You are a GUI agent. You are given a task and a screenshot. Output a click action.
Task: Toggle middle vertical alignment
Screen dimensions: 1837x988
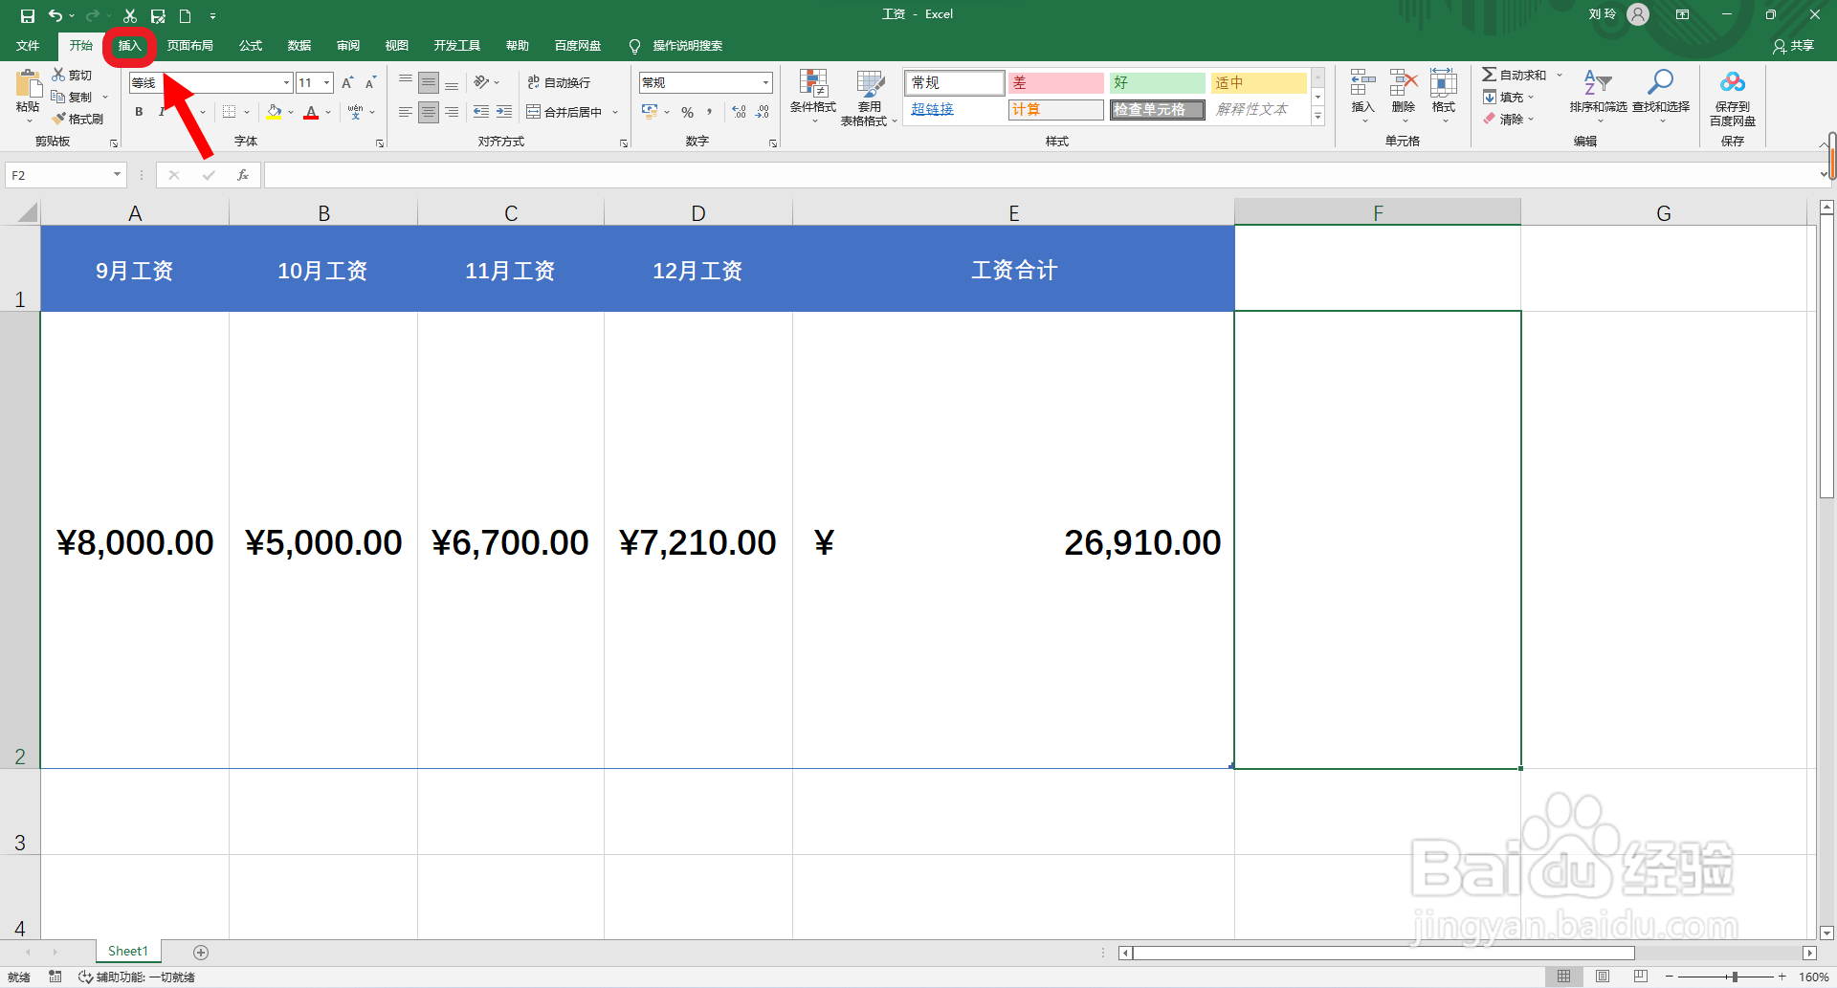[429, 82]
